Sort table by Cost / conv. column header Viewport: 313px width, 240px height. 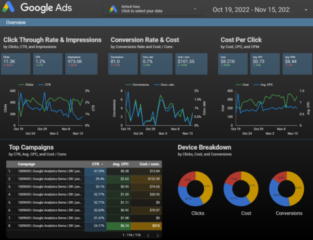[x=150, y=164]
